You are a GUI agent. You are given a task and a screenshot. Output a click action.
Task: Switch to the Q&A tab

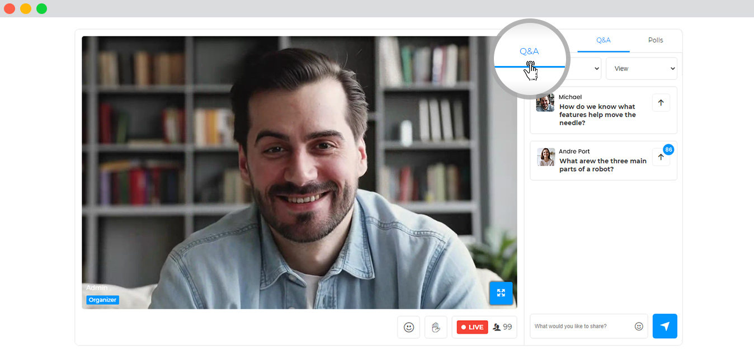click(x=603, y=40)
